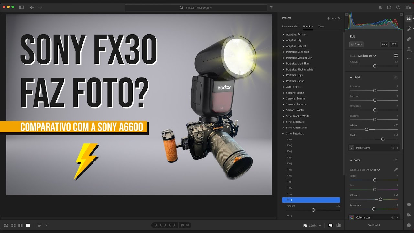The width and height of the screenshot is (414, 233).
Task: Collapse the Light section
Action: 351,78
